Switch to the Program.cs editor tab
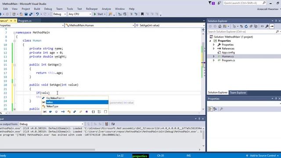The image size is (281, 158). coord(25,21)
